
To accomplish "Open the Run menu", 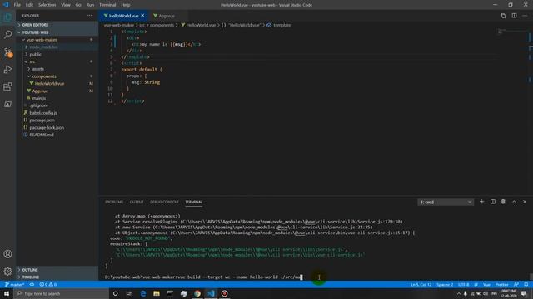I will [90, 5].
